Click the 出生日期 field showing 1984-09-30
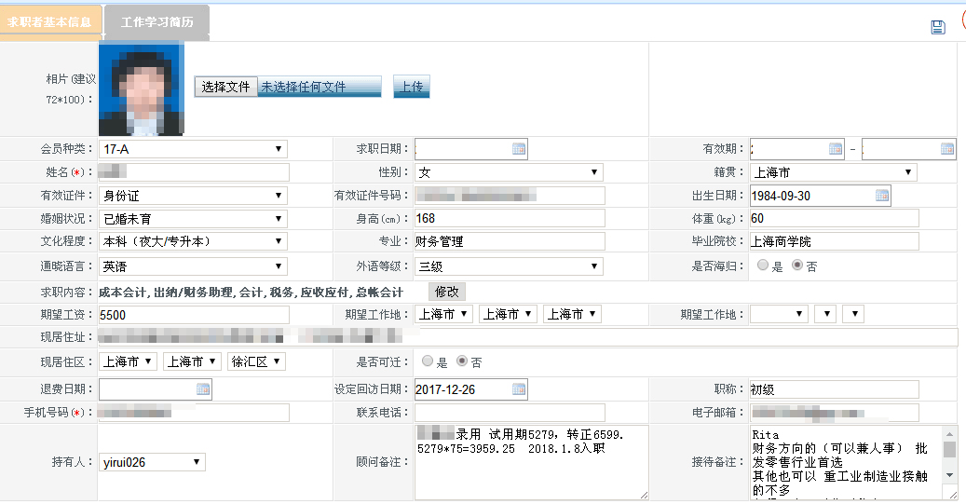Image resolution: width=966 pixels, height=504 pixels. 820,196
